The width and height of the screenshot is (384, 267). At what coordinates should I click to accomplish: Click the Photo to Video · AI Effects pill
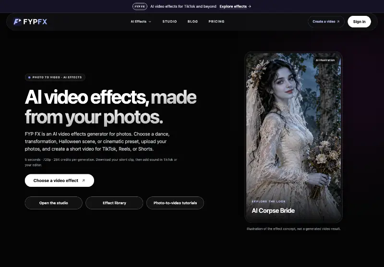(55, 77)
